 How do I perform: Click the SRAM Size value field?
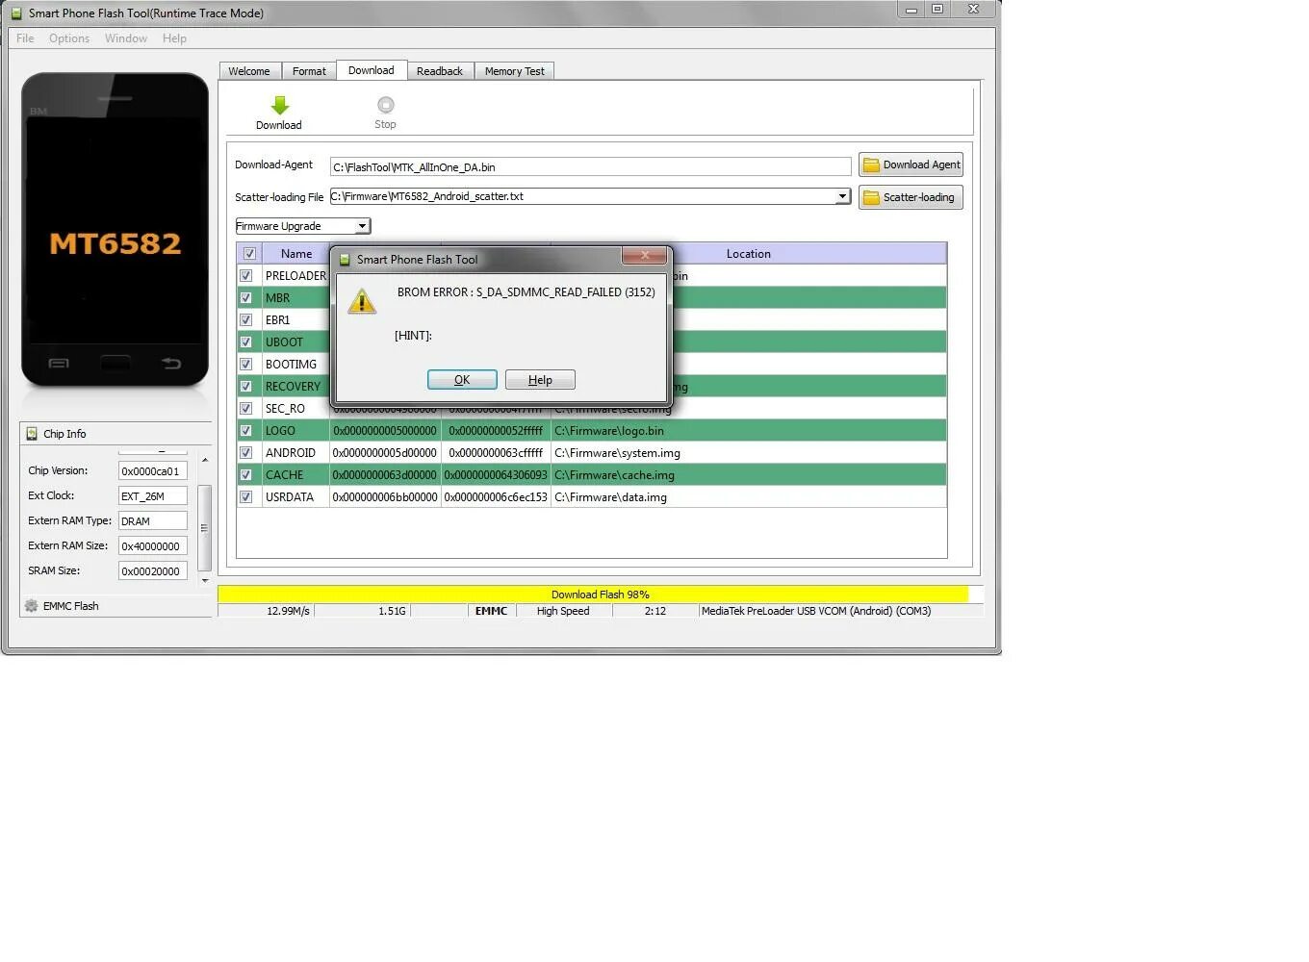[152, 570]
